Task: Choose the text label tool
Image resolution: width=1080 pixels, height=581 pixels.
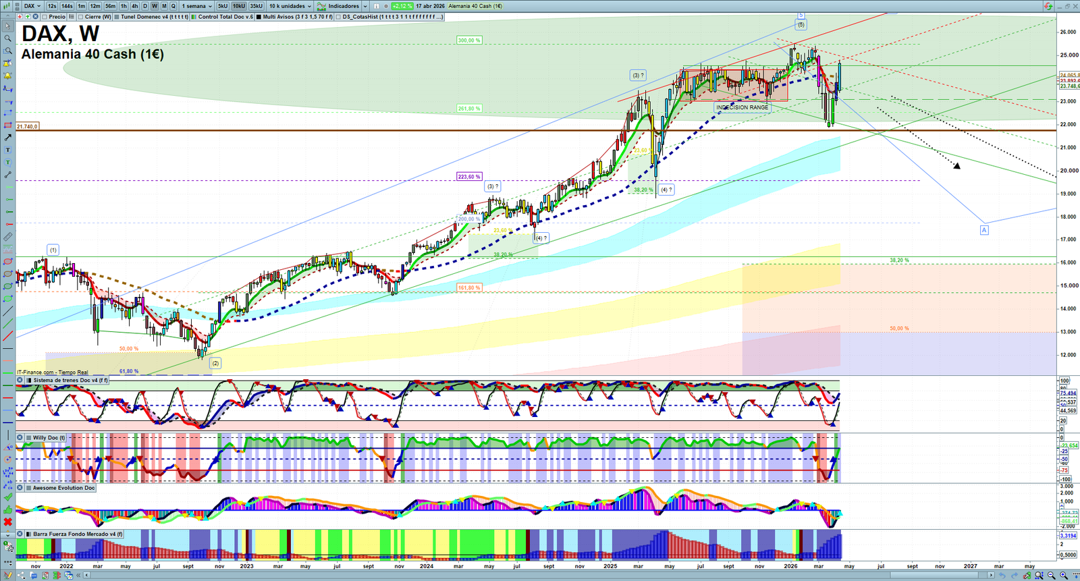Action: [x=8, y=150]
